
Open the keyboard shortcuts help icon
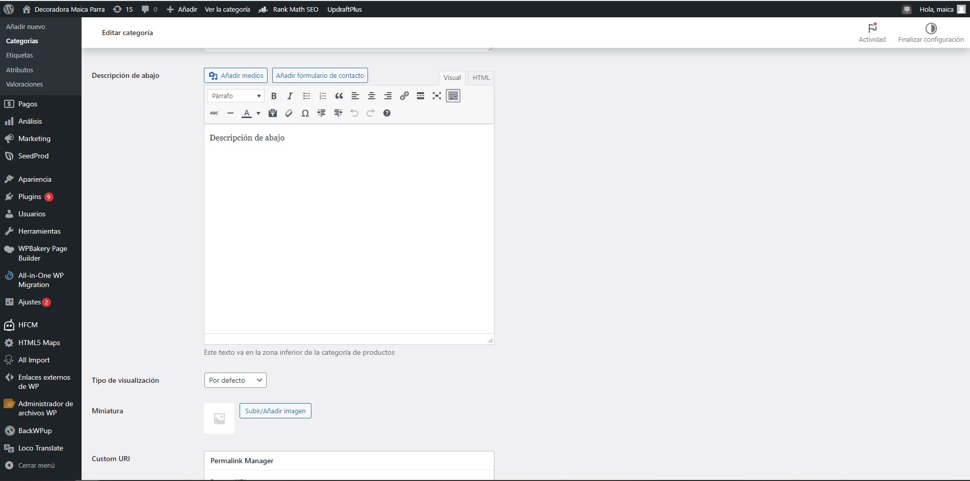[387, 113]
